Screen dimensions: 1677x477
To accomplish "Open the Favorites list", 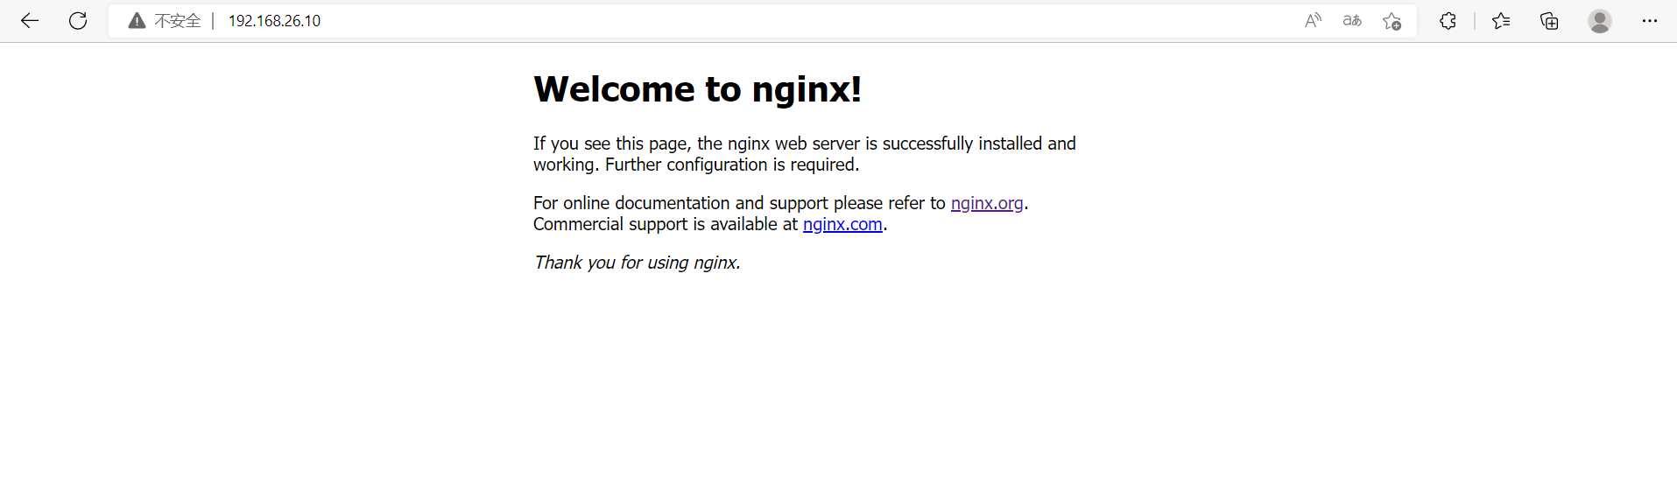I will 1501,21.
